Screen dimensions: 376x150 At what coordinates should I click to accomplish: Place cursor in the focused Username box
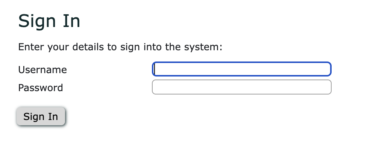tap(241, 69)
